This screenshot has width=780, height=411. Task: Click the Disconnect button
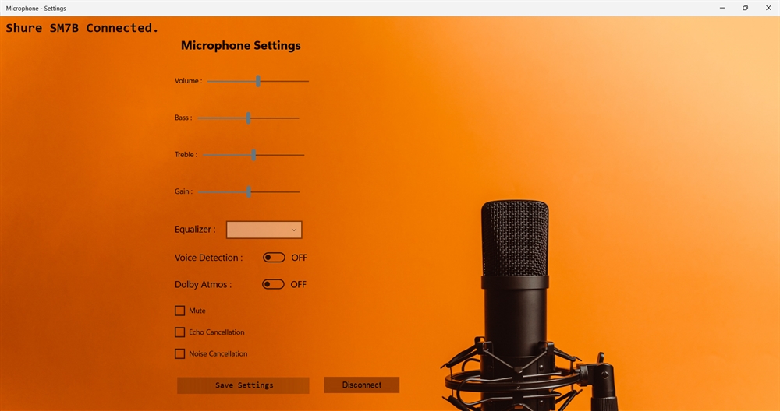click(362, 385)
